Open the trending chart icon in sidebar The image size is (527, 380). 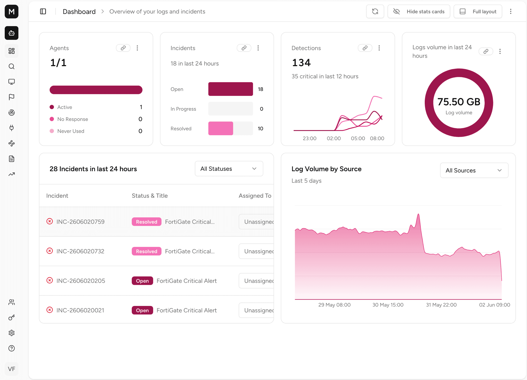click(x=12, y=174)
